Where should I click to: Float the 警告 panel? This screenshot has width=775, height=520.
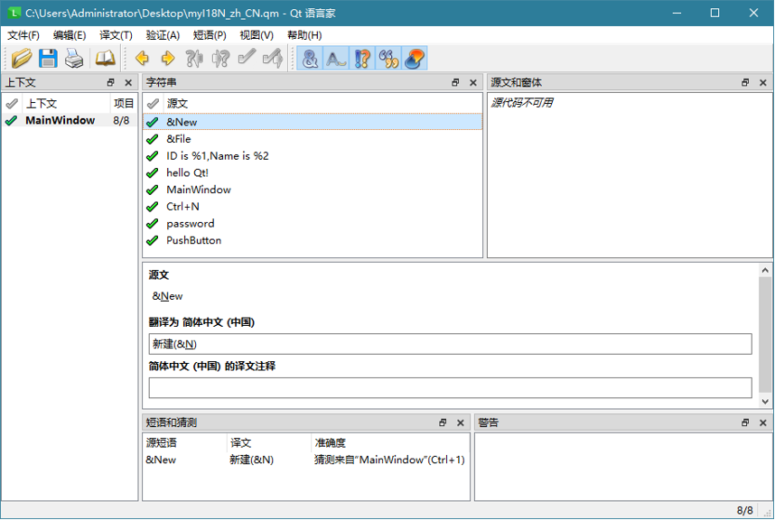[745, 422]
